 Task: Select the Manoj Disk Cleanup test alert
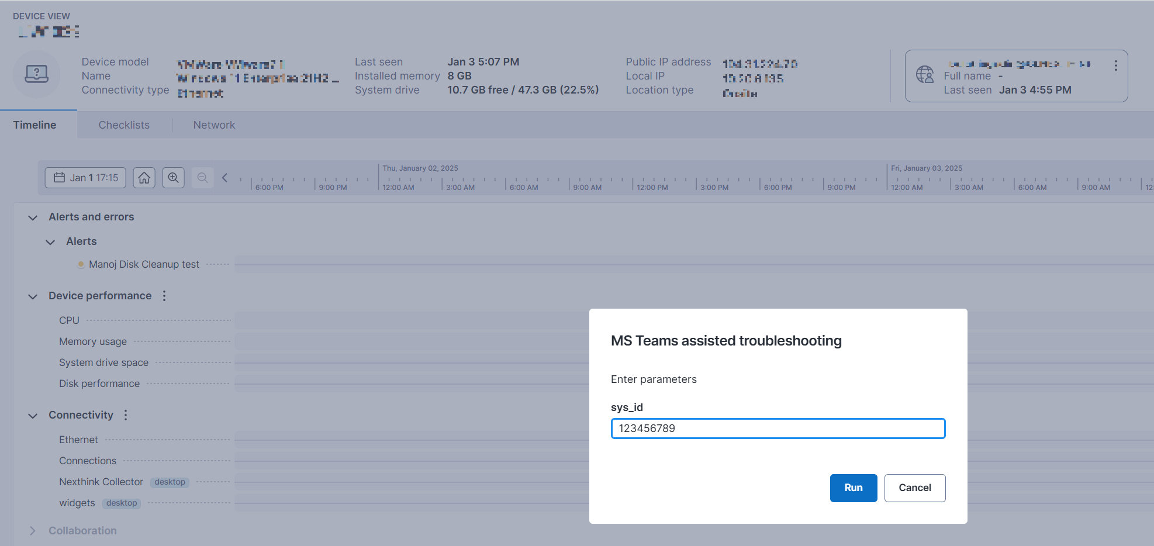144,264
